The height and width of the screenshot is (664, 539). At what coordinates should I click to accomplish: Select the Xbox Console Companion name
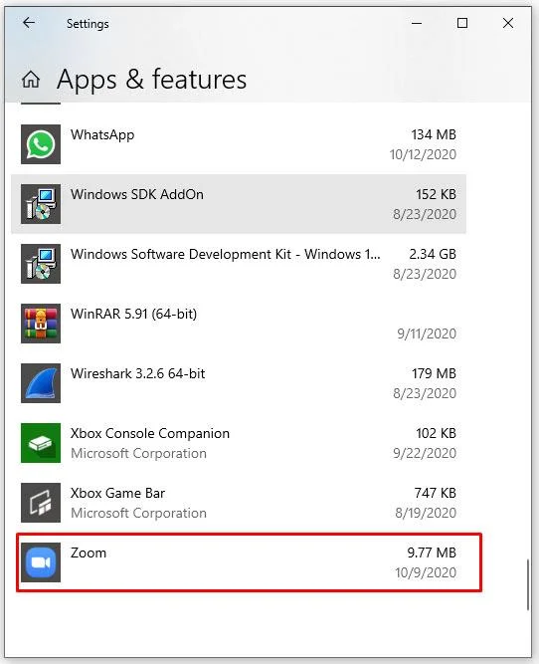pyautogui.click(x=150, y=434)
